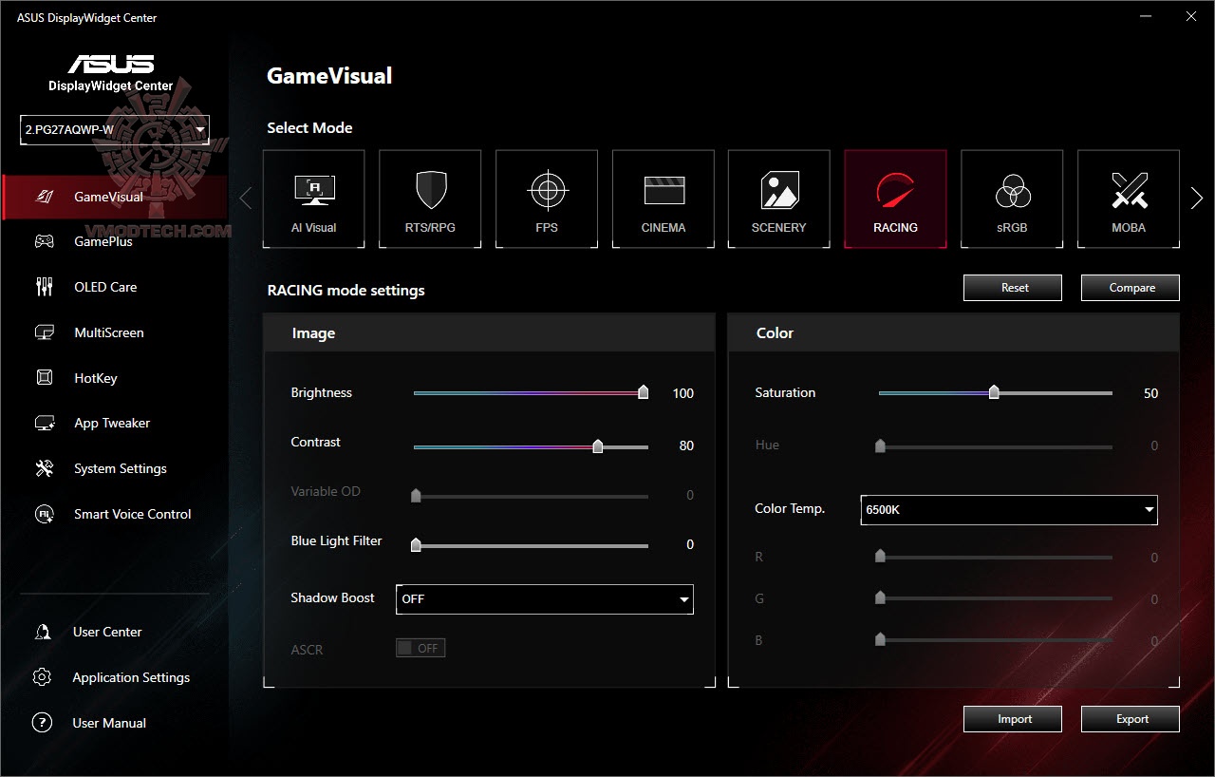
Task: Open Application Settings page
Action: tap(131, 677)
